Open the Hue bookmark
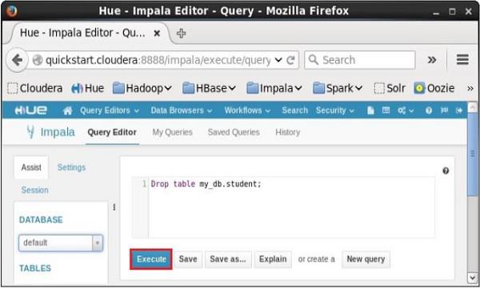Screen dimensions: 480x288 tap(87, 88)
